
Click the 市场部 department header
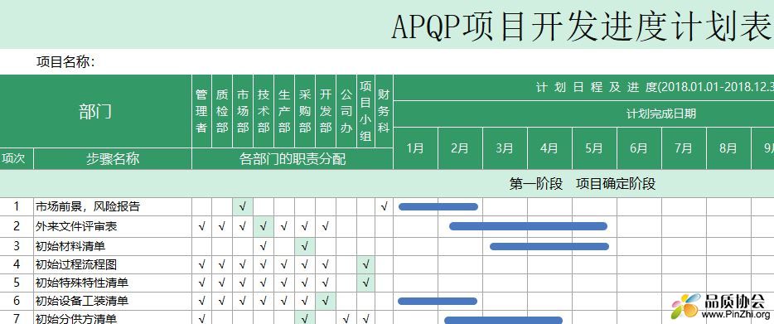[243, 111]
